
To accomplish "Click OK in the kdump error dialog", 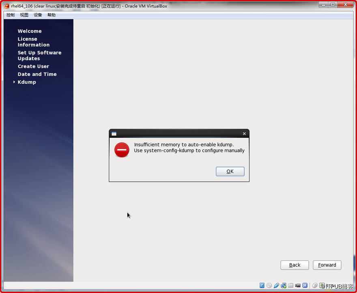I will pyautogui.click(x=230, y=171).
